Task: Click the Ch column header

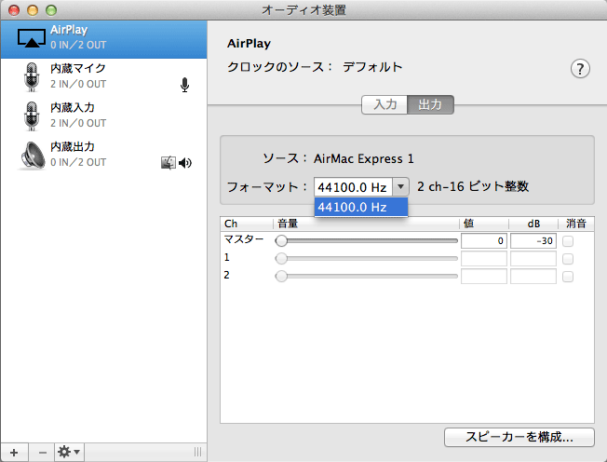Action: (247, 224)
